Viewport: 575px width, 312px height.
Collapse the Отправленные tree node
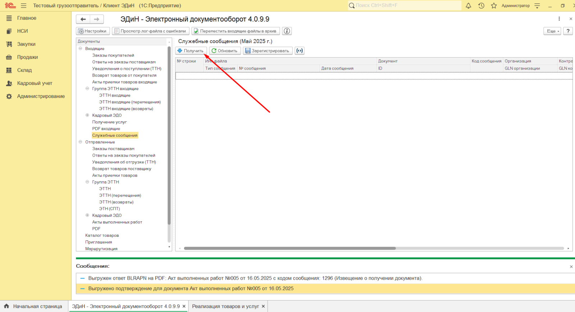pyautogui.click(x=80, y=142)
